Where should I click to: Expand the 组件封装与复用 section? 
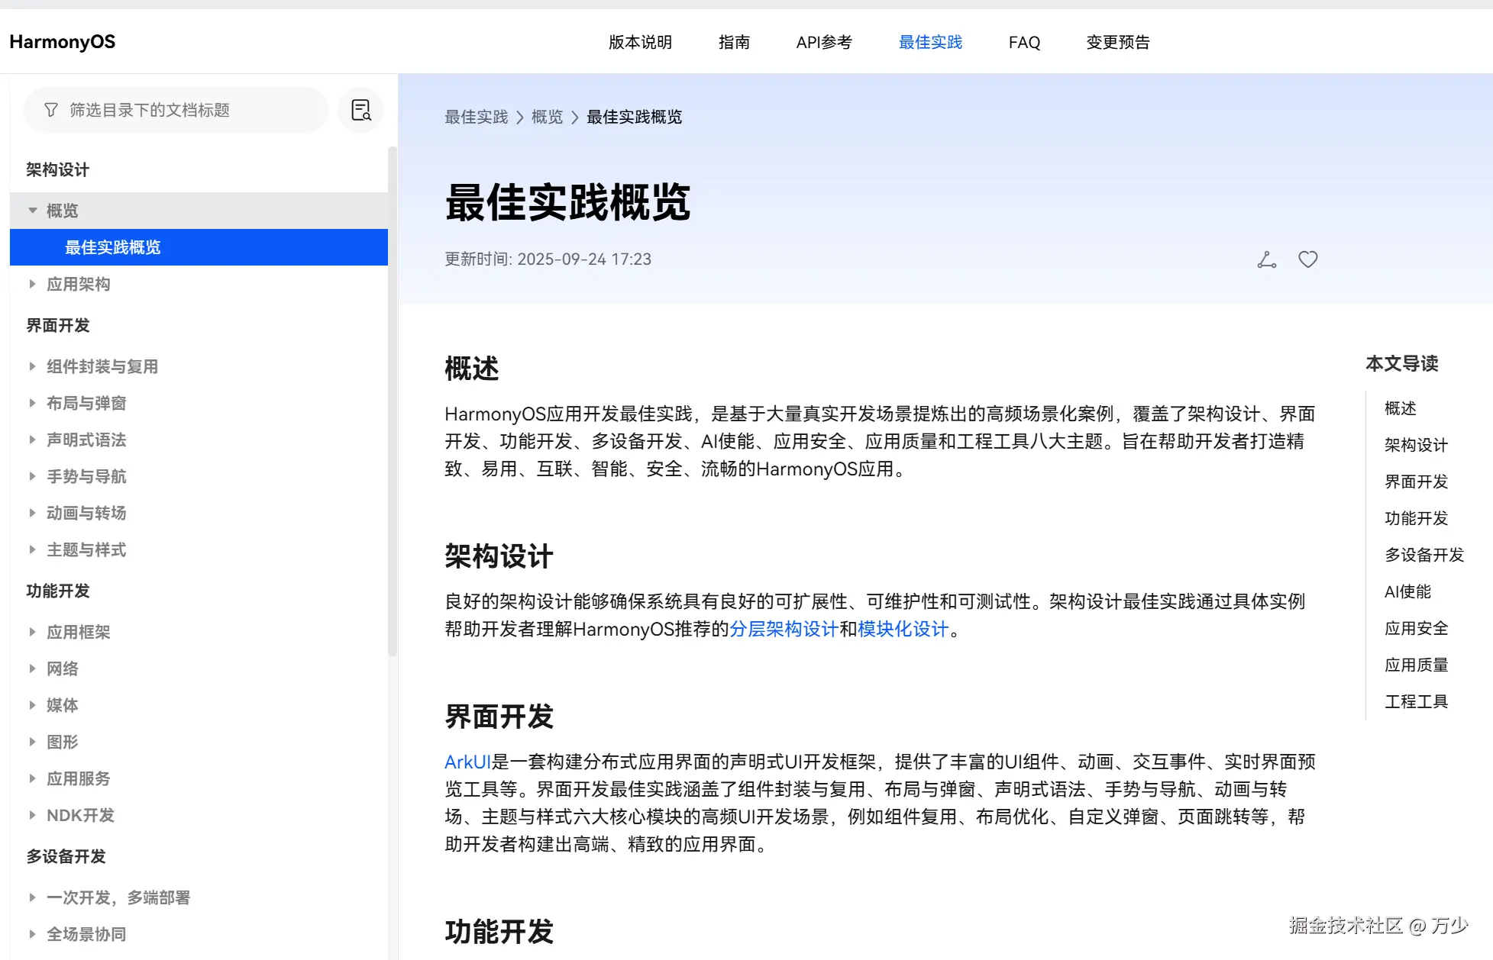(33, 366)
